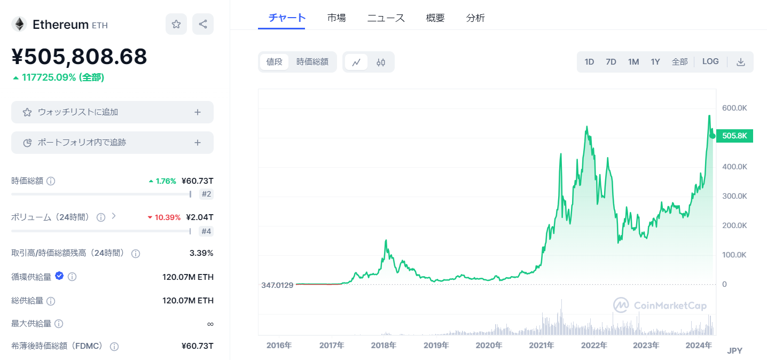The width and height of the screenshot is (767, 360).
Task: Click the 117725.09% (全部) change text
Action: (x=63, y=77)
